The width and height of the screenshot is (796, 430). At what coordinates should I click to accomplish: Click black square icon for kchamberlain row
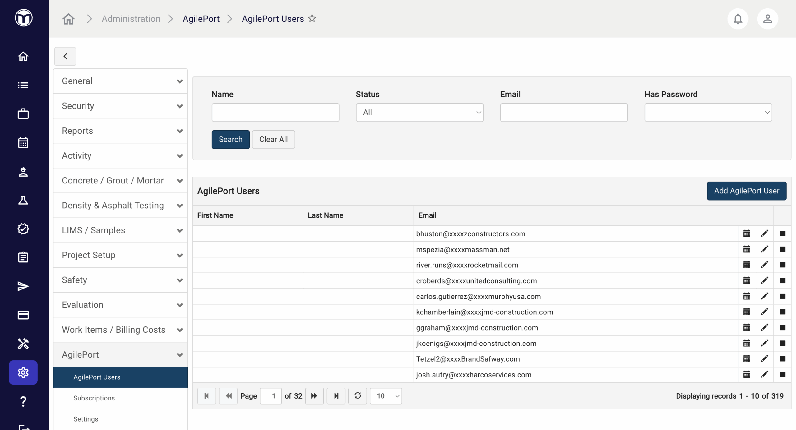click(x=782, y=312)
